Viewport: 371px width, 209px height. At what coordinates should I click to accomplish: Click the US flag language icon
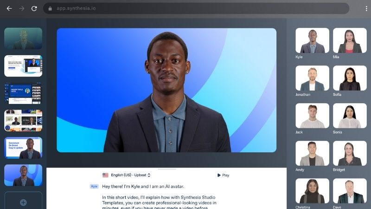point(105,175)
